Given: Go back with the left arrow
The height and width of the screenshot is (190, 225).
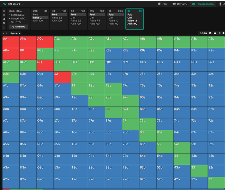Looking at the screenshot, I should coord(4,33).
